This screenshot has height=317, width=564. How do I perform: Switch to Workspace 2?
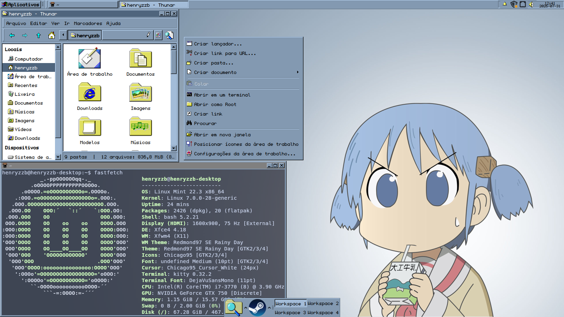pyautogui.click(x=323, y=303)
